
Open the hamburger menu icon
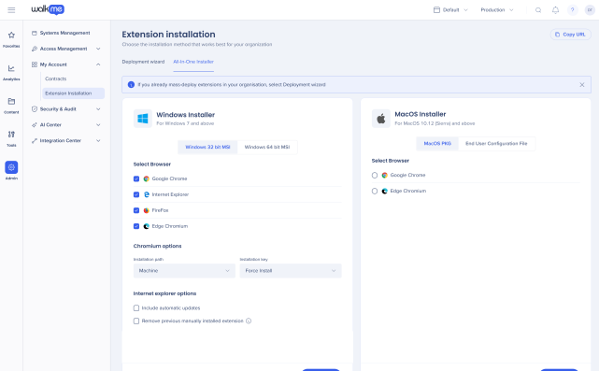pyautogui.click(x=11, y=10)
